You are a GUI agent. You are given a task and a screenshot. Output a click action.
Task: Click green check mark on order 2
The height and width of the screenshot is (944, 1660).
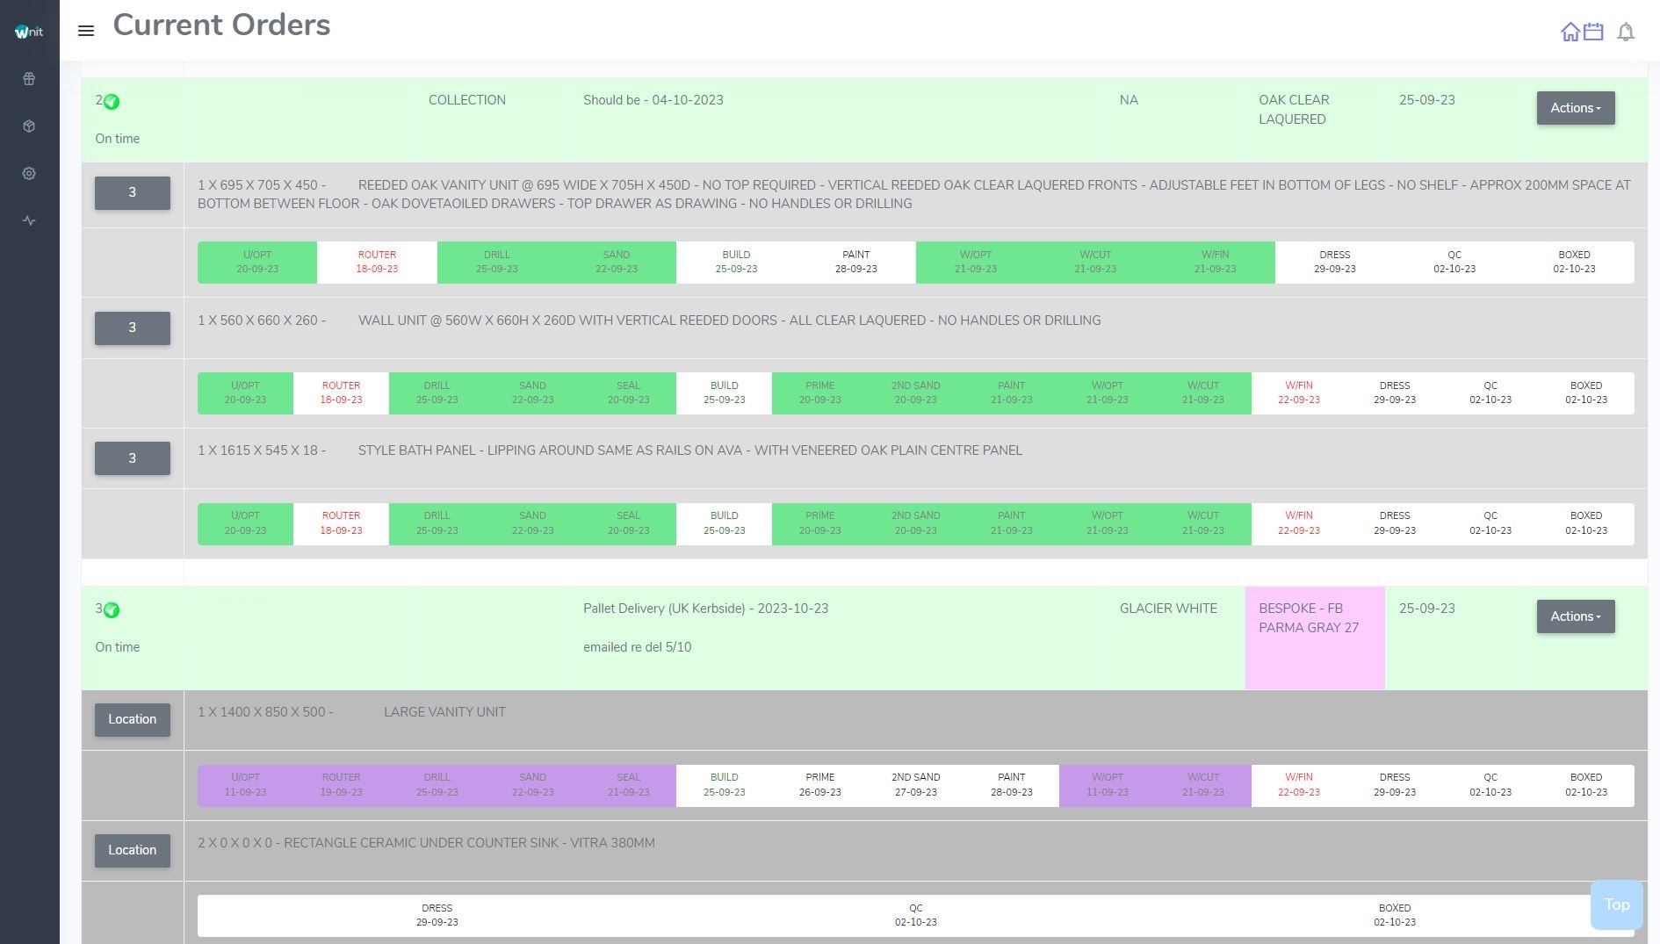(x=112, y=102)
